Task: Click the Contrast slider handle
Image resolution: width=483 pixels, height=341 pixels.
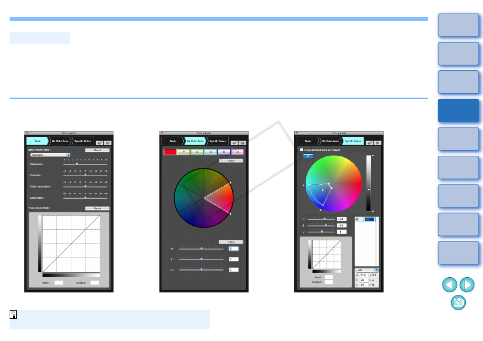Action: [x=86, y=175]
